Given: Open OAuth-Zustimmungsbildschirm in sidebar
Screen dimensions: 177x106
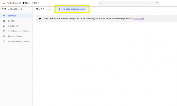Looking at the screenshot, I should pyautogui.click(x=16, y=31).
